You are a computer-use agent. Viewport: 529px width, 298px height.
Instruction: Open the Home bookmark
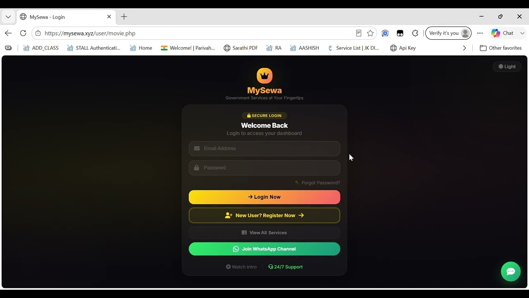pos(141,48)
